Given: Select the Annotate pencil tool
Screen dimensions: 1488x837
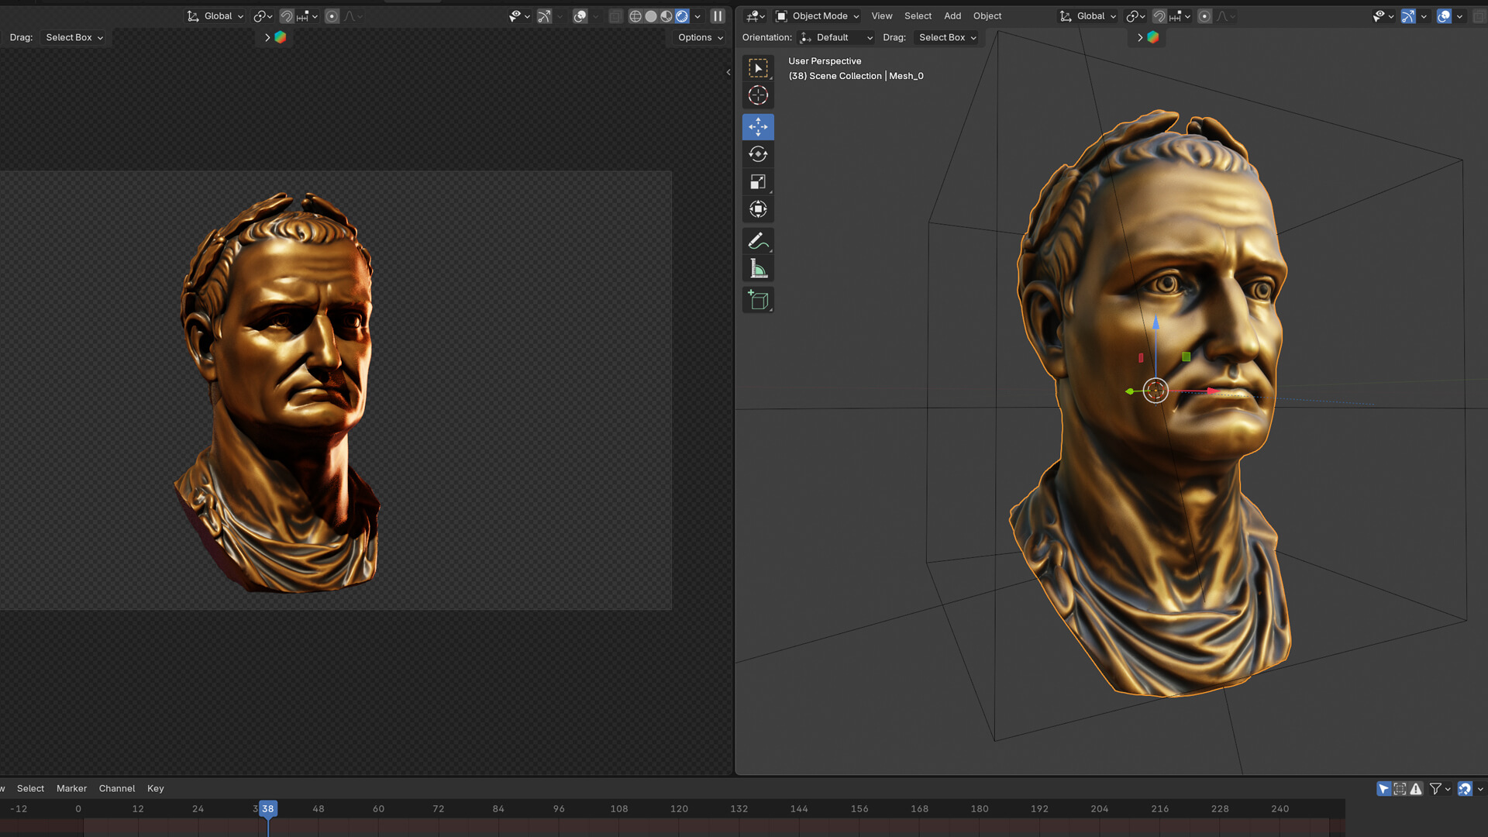Looking at the screenshot, I should pos(758,241).
